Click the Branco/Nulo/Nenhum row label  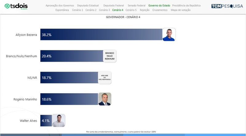tap(22, 56)
